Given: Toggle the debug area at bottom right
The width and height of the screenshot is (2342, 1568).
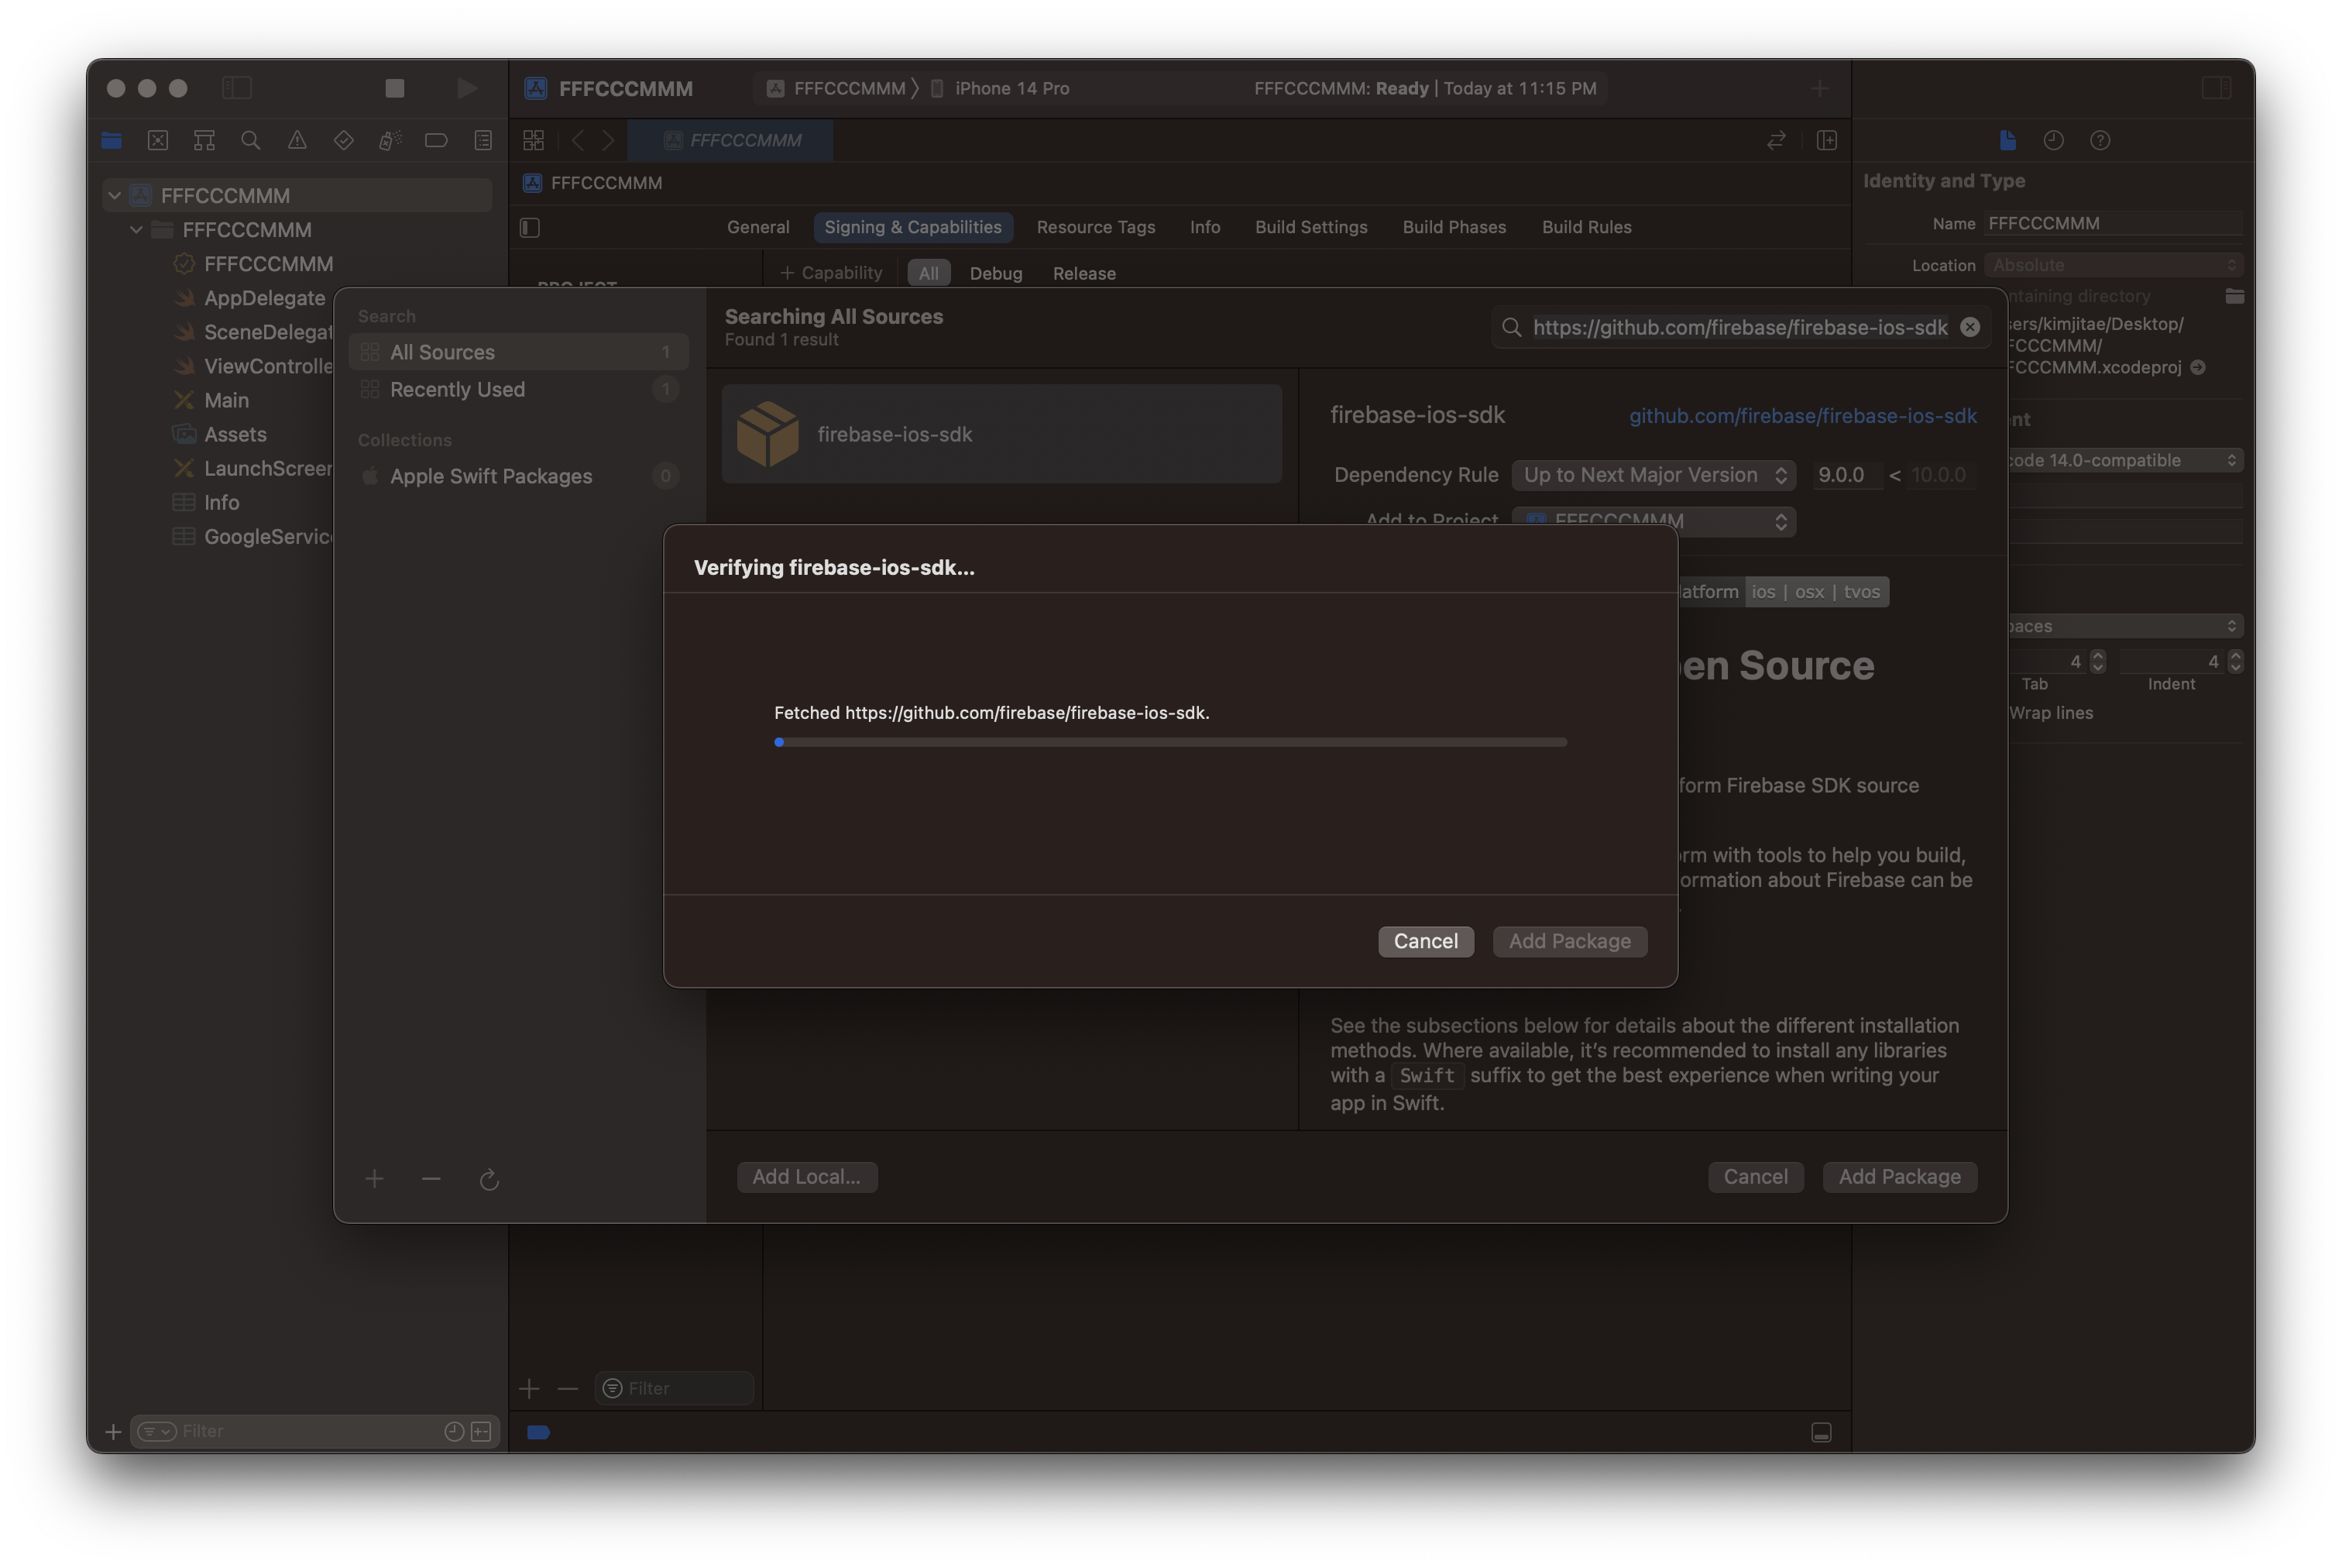Looking at the screenshot, I should point(1820,1432).
